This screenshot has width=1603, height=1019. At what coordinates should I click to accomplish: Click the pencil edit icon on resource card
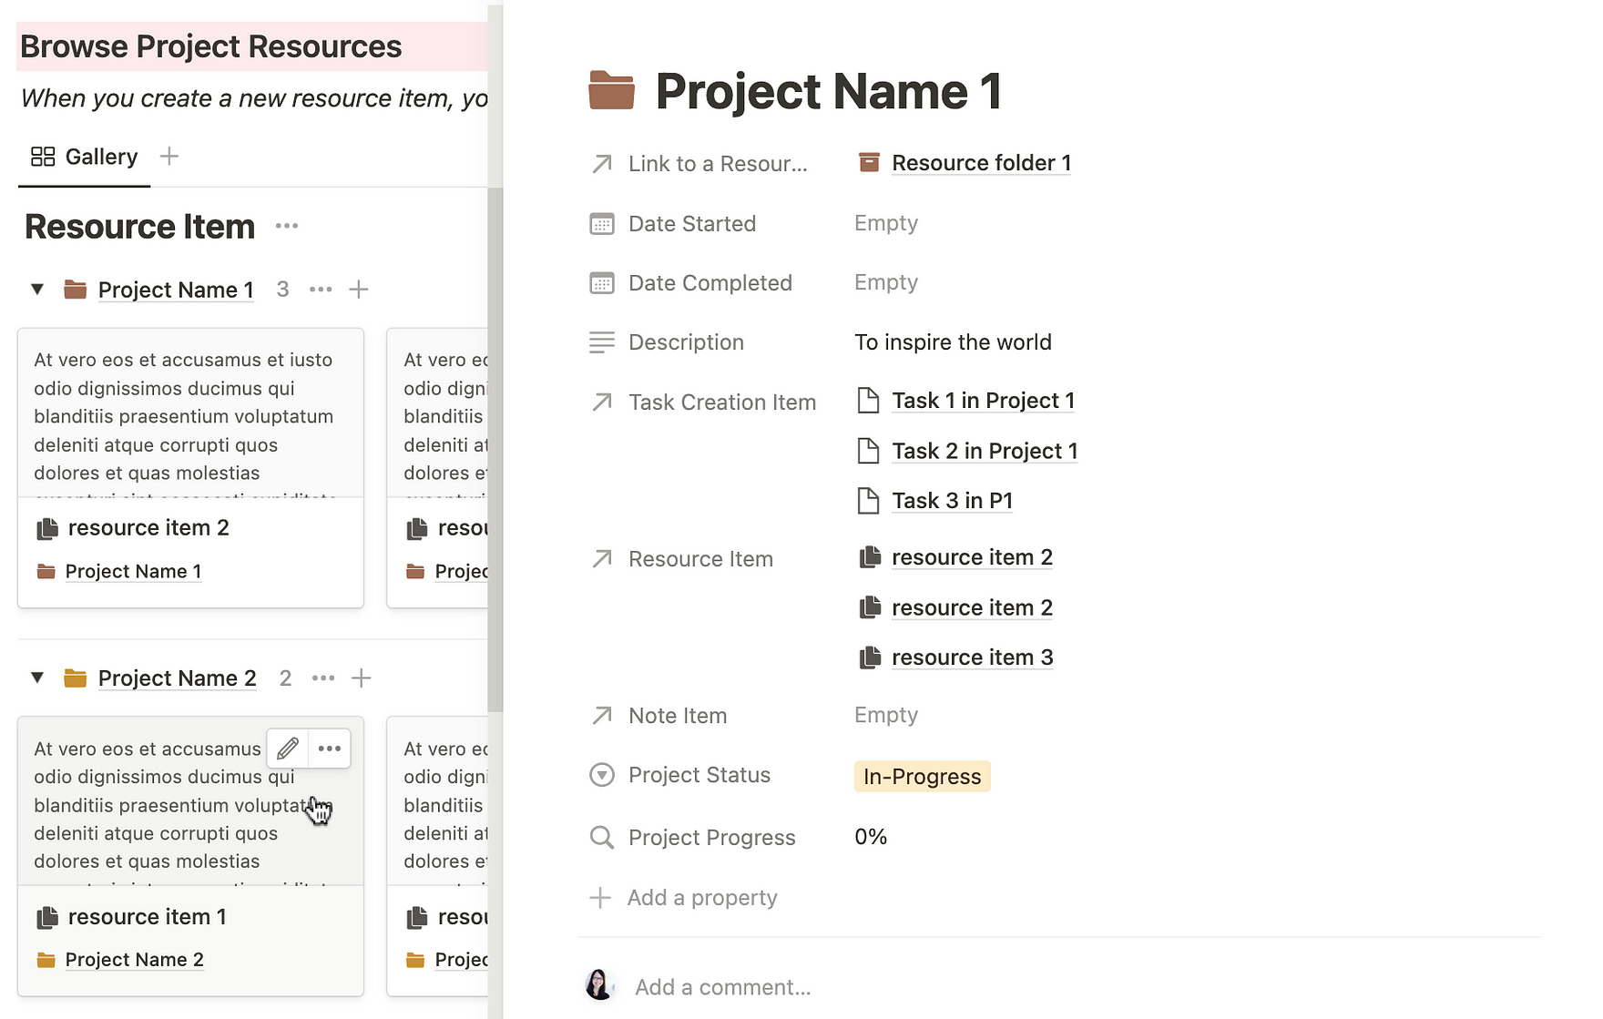point(288,749)
